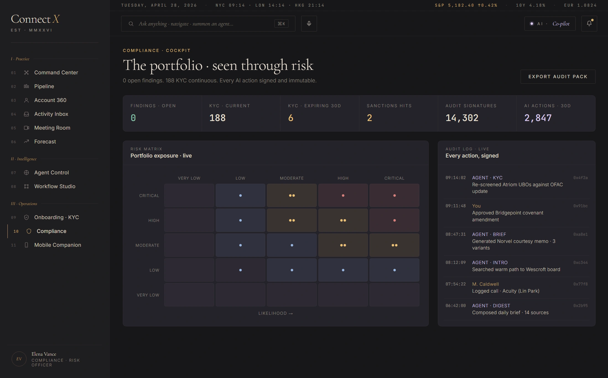Open Forecast via the trend-arrow icon
The width and height of the screenshot is (608, 378).
pos(26,141)
